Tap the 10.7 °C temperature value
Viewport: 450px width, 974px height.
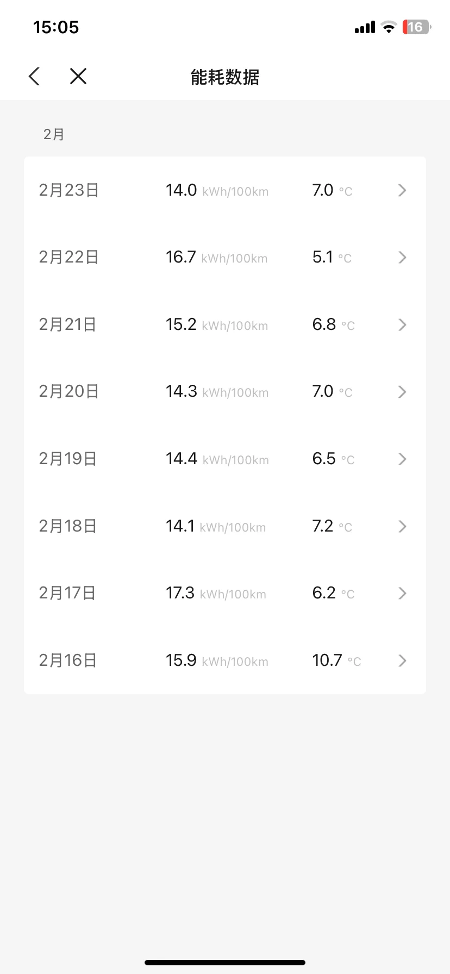tap(336, 660)
